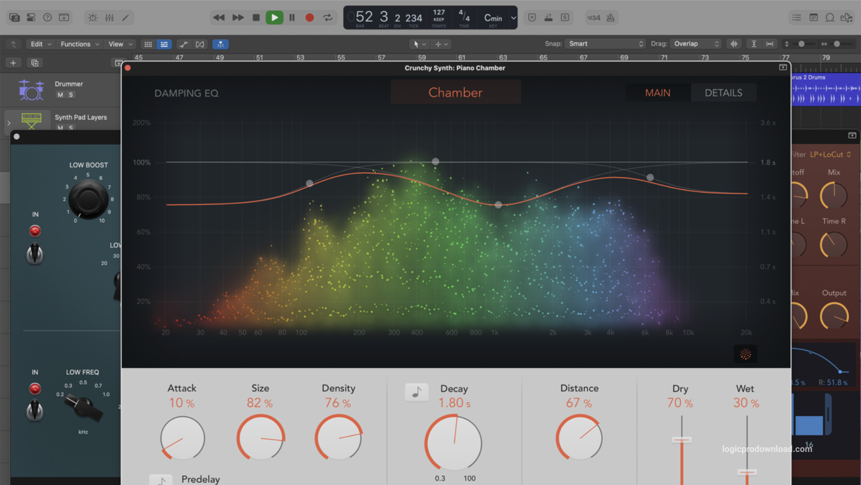Viewport: 861px width, 485px height.
Task: Click the Tuner icon in the control bar
Action: [532, 17]
